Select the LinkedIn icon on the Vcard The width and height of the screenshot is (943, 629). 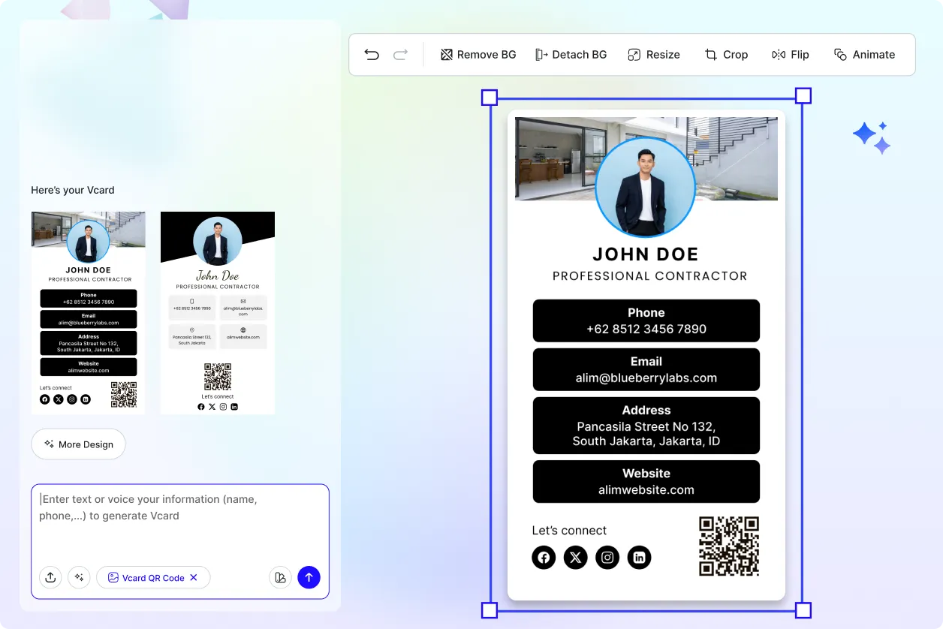[x=639, y=557]
